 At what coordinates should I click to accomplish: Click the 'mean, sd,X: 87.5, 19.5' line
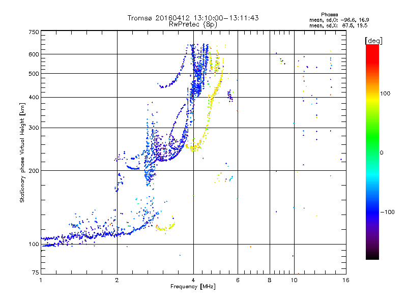coord(338,25)
